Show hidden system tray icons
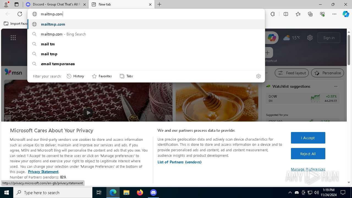 (x=290, y=193)
